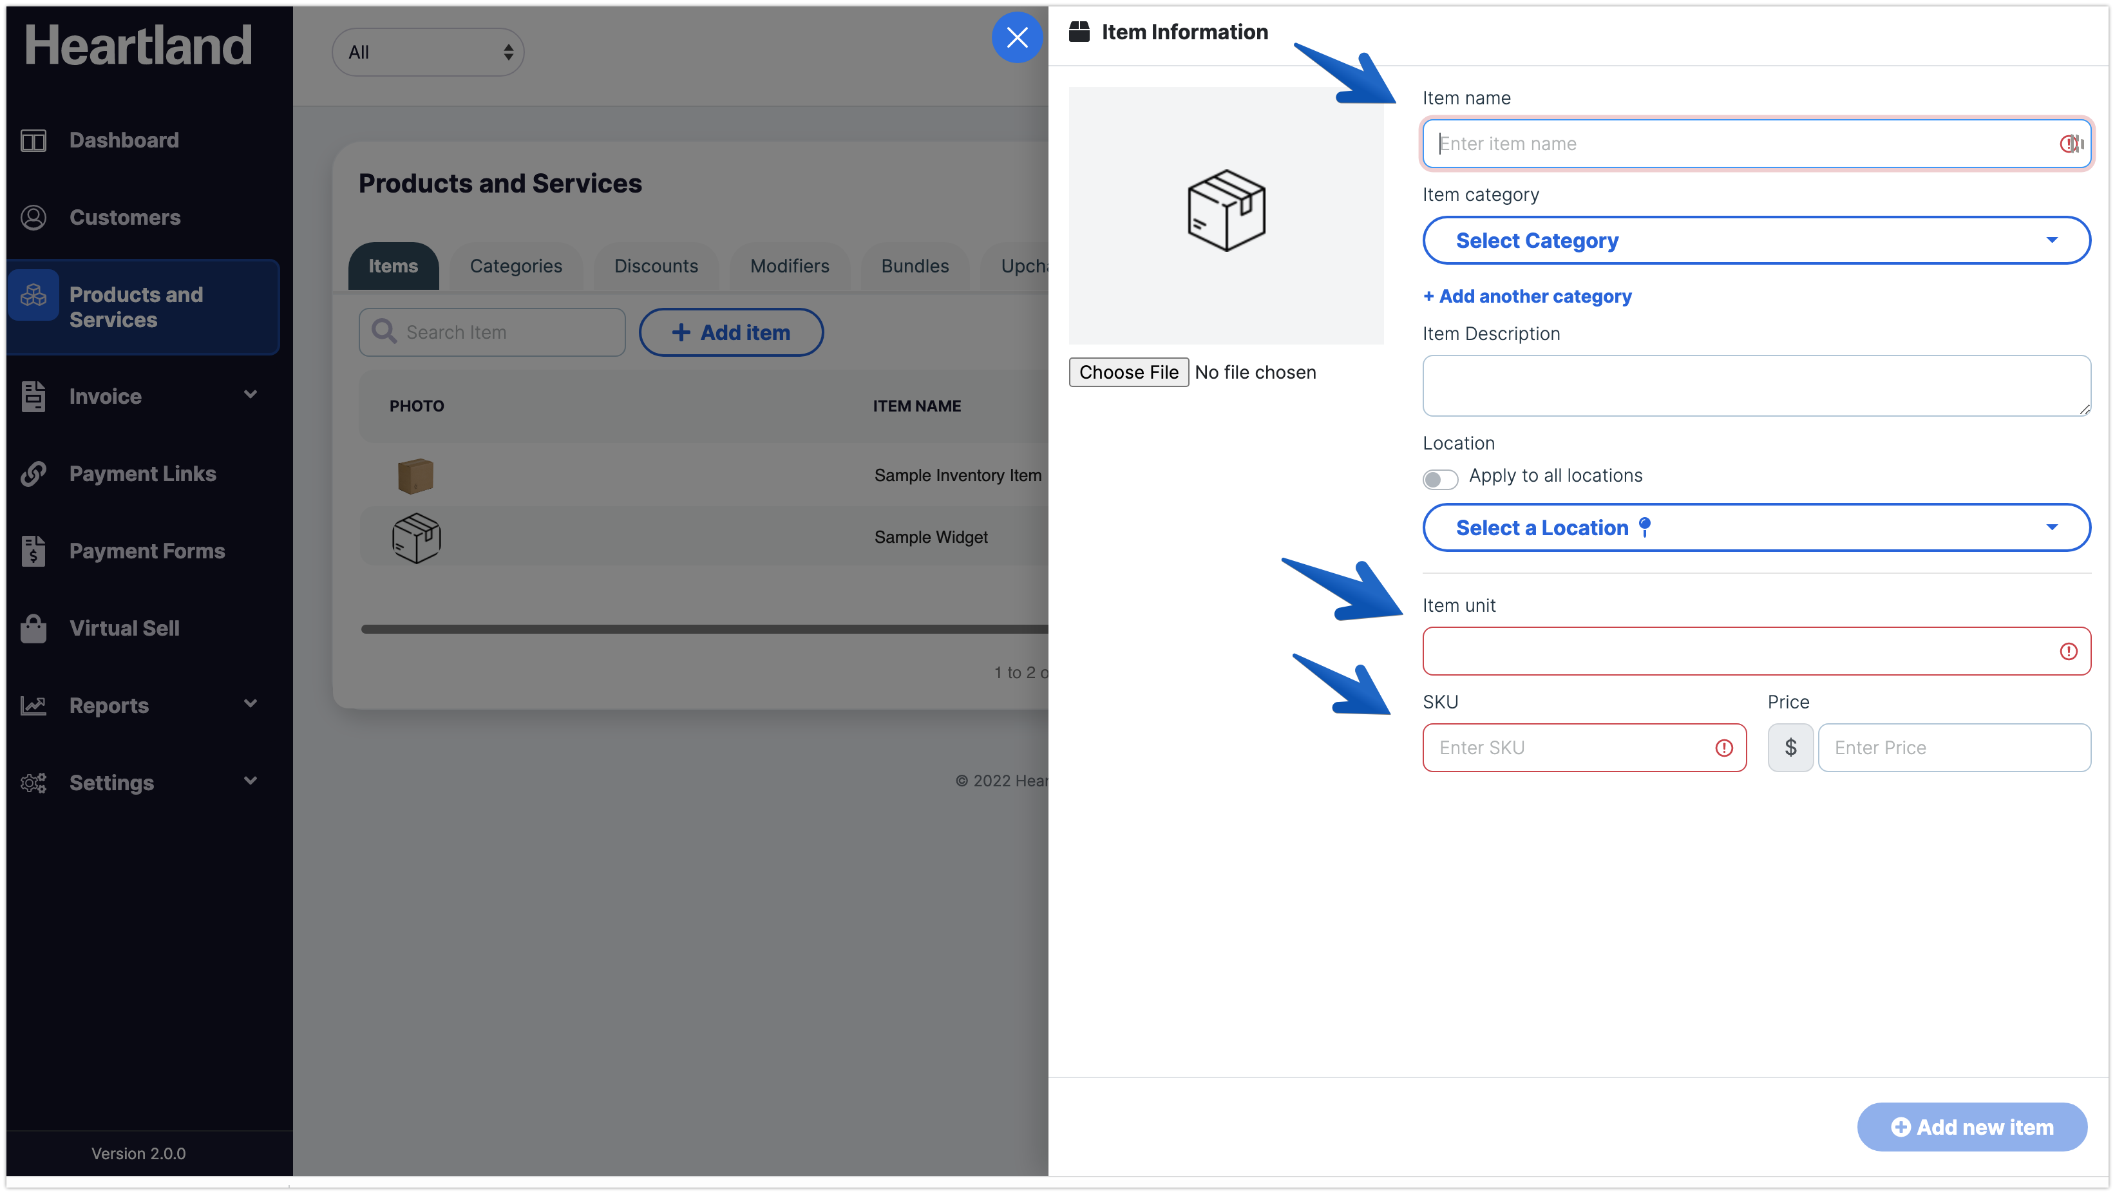Open the Select a Location dropdown
2115x1194 pixels.
tap(1756, 527)
